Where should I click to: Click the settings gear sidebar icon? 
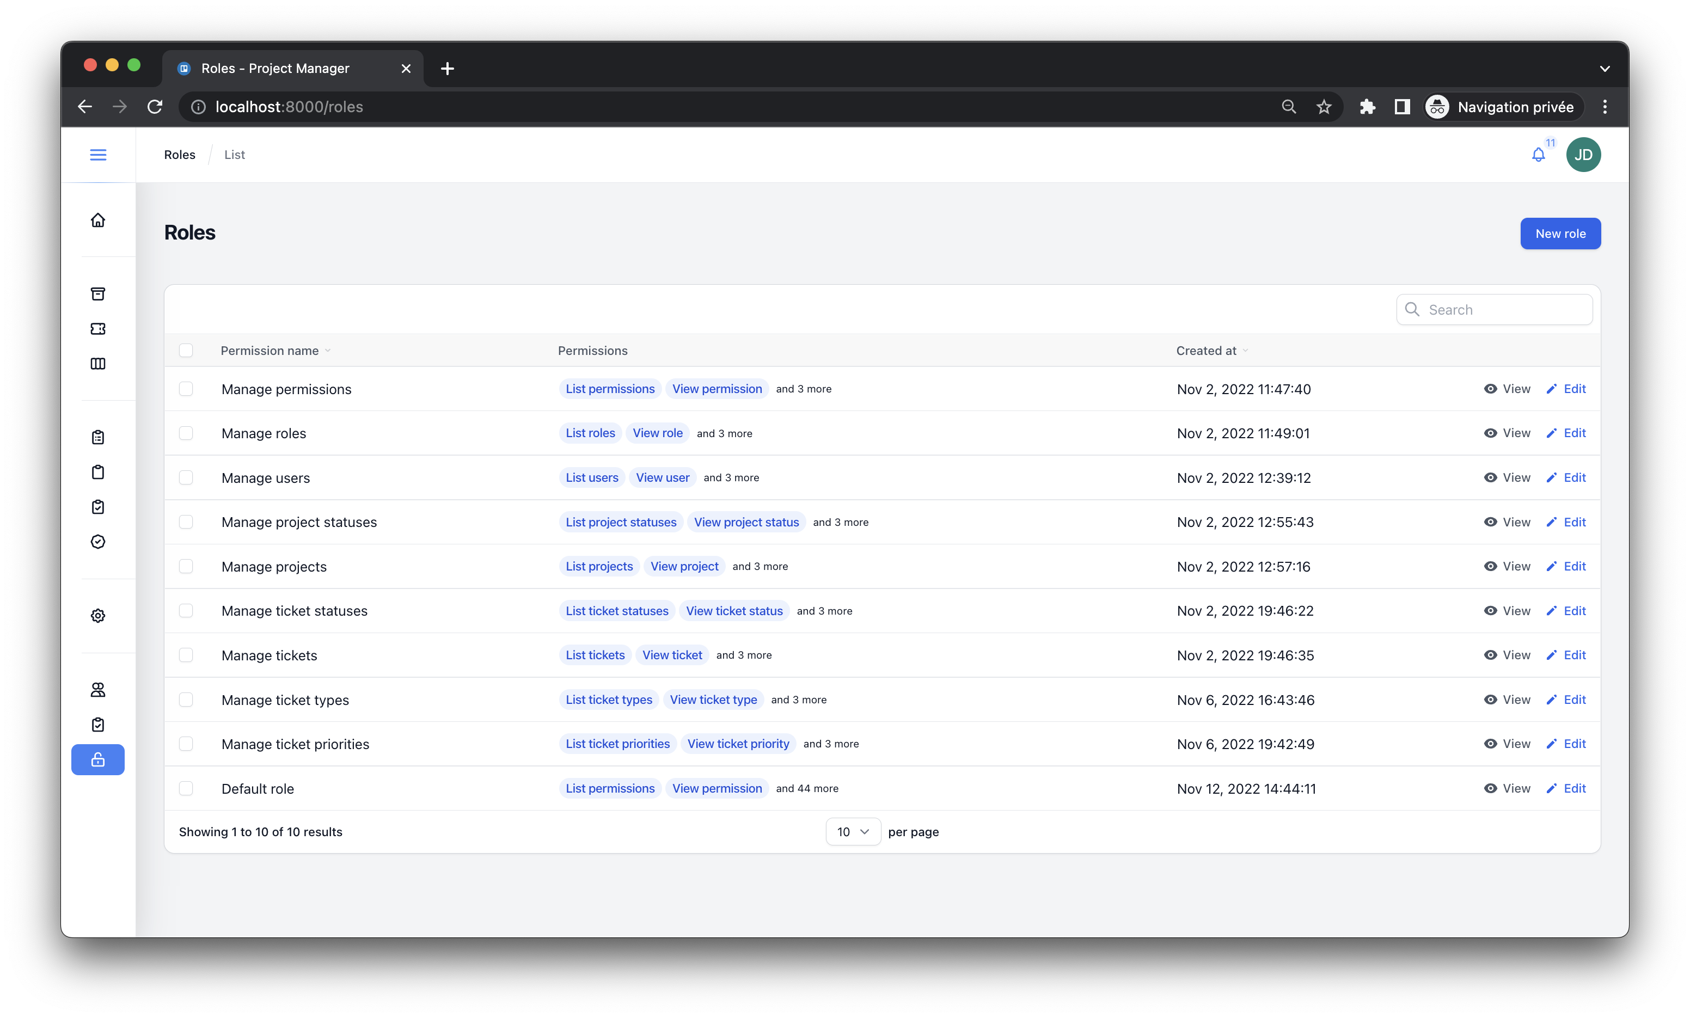[x=98, y=615]
